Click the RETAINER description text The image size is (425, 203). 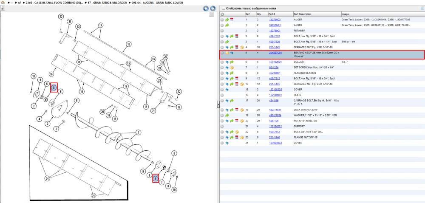[299, 31]
